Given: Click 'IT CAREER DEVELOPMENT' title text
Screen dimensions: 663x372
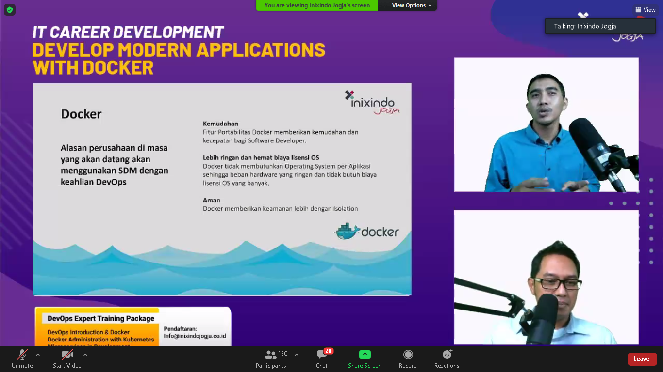Looking at the screenshot, I should [128, 32].
